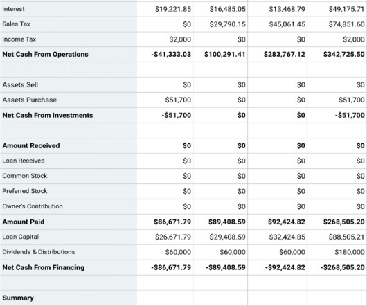
Task: Click the Income Tax $2,000 first-column cell
Action: (x=180, y=39)
